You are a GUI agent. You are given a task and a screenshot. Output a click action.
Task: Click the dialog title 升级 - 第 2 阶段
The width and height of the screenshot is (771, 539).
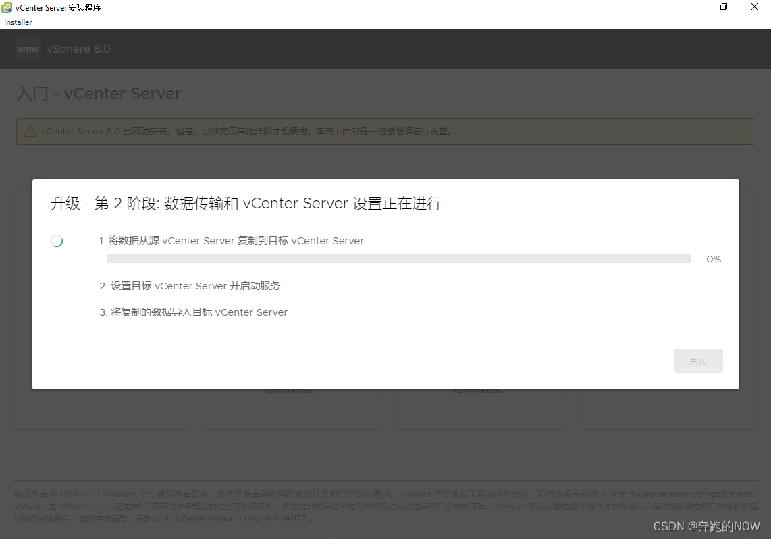(246, 204)
